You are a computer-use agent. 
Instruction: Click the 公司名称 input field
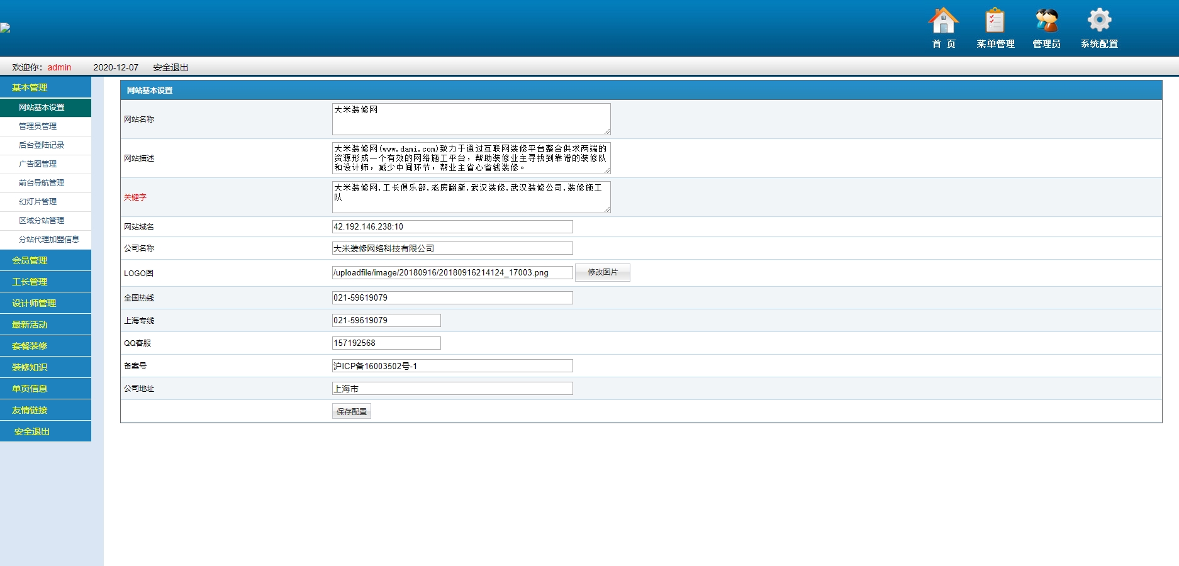click(x=452, y=248)
